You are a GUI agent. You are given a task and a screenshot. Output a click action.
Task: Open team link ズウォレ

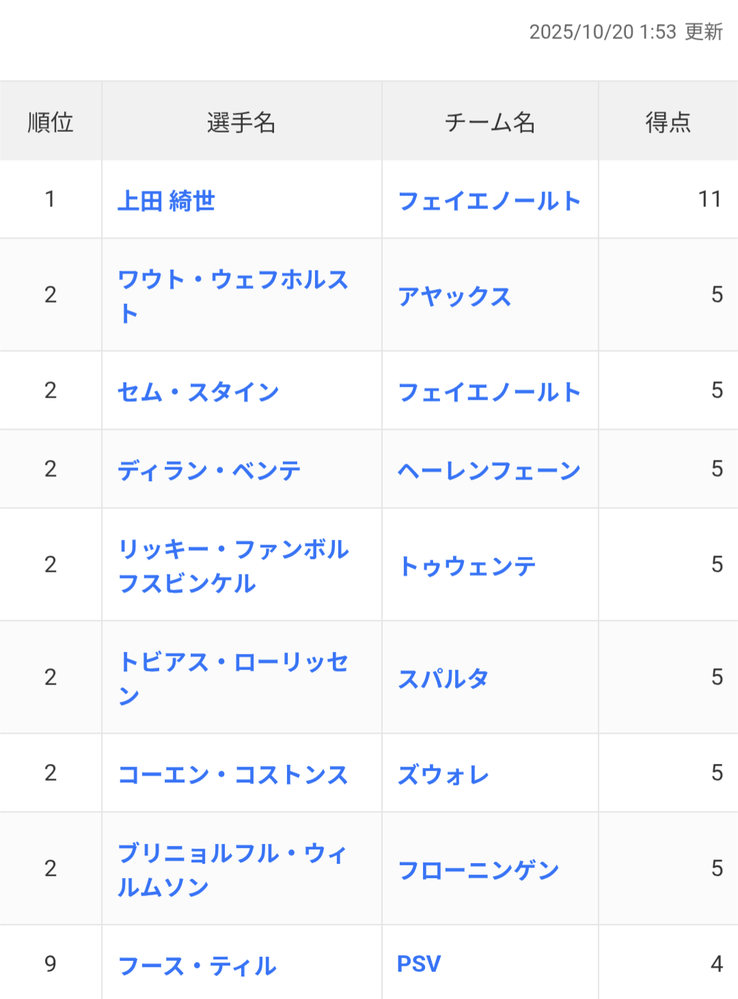click(x=443, y=775)
